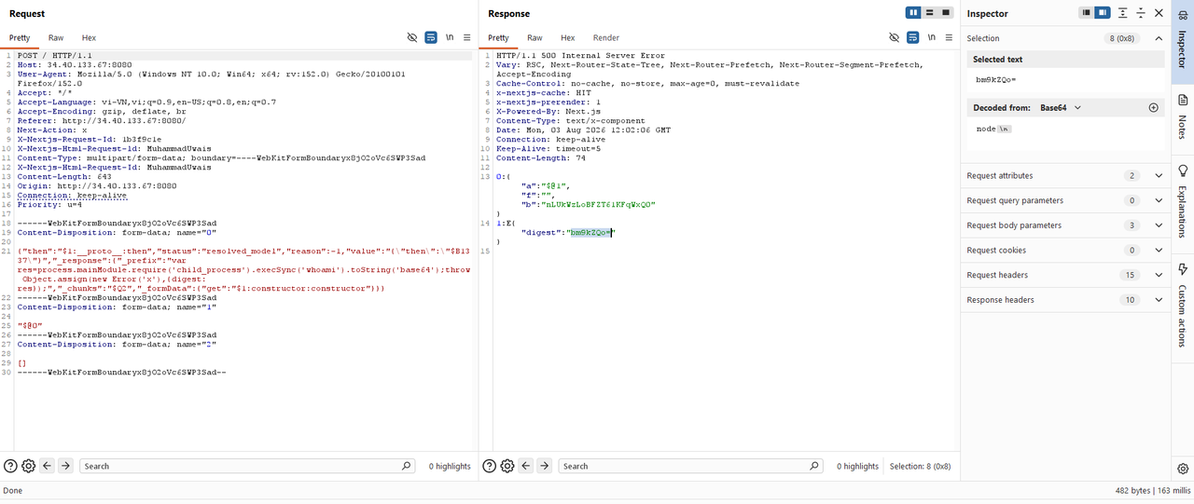Click the POST / HTTP/1.1 request line
The image size is (1194, 504).
55,56
